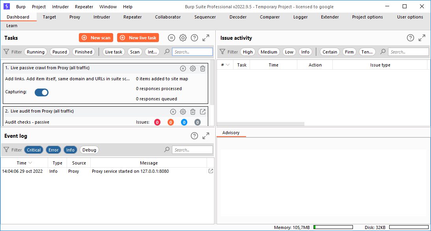Viewport: 431px width, 231px height.
Task: Toggle Live task filter
Action: click(x=114, y=52)
